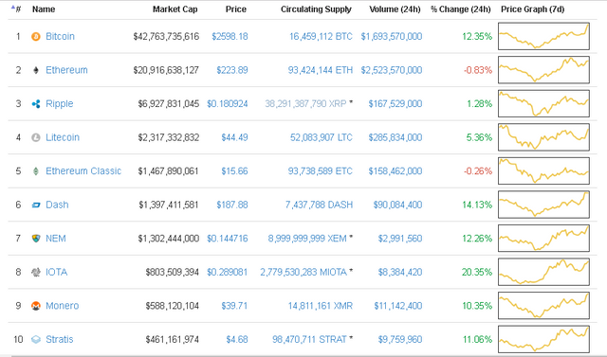Viewport: 607px width, 357px height.
Task: Click IOTA supply 2,779,530,283 MIOTA
Action: (x=303, y=272)
